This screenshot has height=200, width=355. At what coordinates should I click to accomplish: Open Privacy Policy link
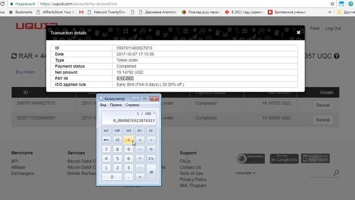(x=193, y=179)
